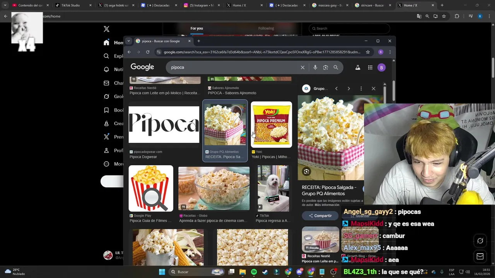Open File Explorer from taskbar
This screenshot has height=278, width=495.
[242, 272]
